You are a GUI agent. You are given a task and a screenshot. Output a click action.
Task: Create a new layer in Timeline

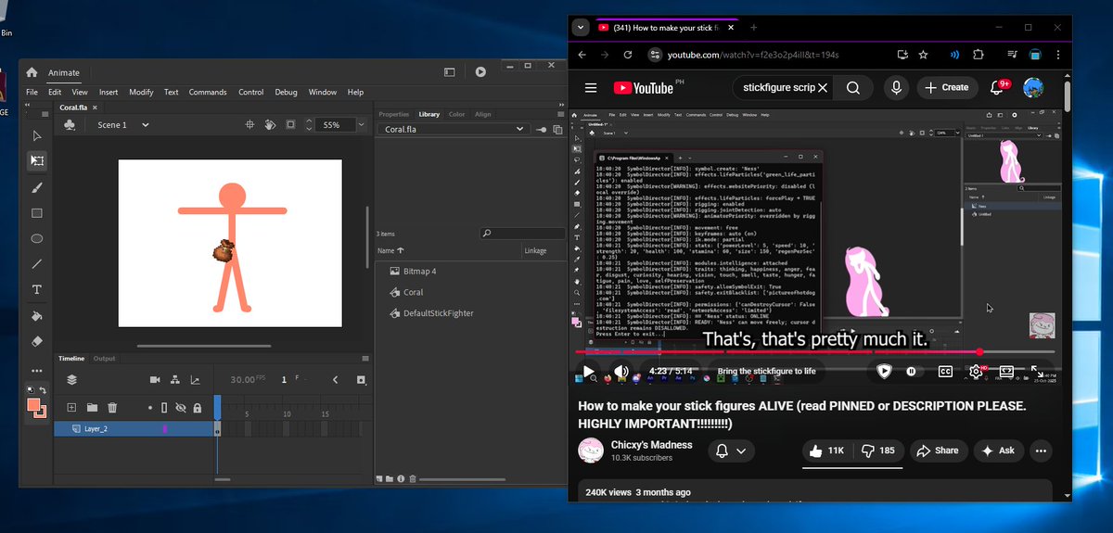[x=71, y=407]
